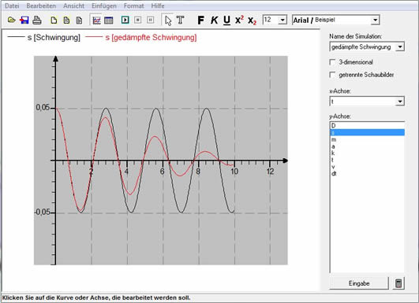
Task: Click the 6 label on the x-axis
Action: tap(163, 172)
